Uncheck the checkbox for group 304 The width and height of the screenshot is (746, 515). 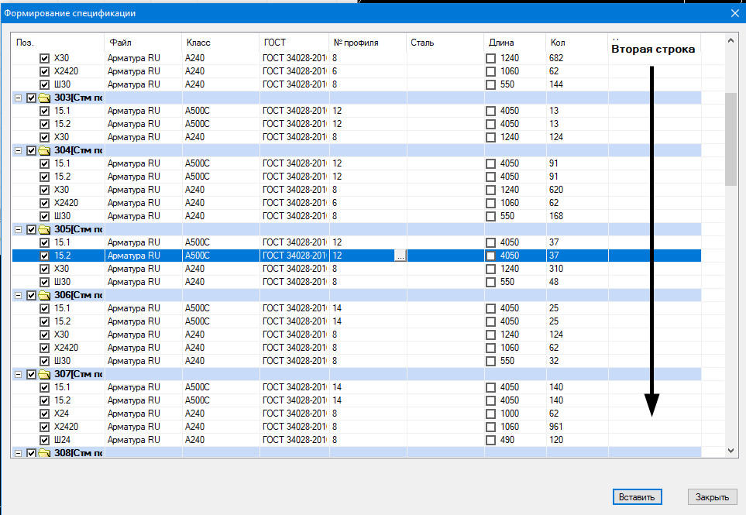pyautogui.click(x=32, y=150)
